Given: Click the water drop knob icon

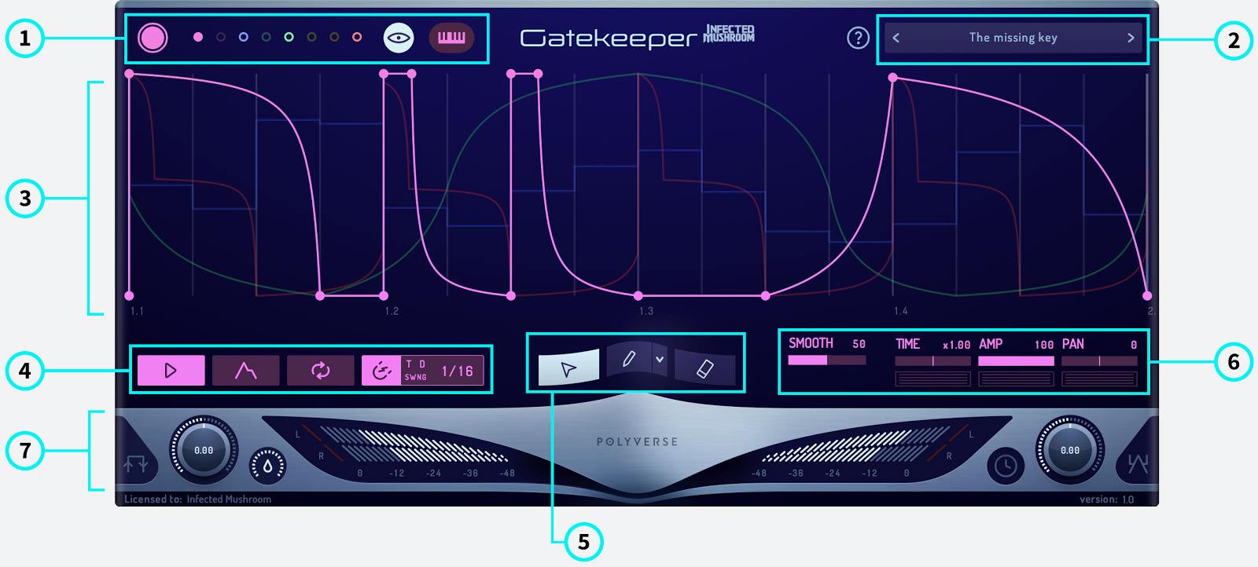Looking at the screenshot, I should pyautogui.click(x=267, y=466).
